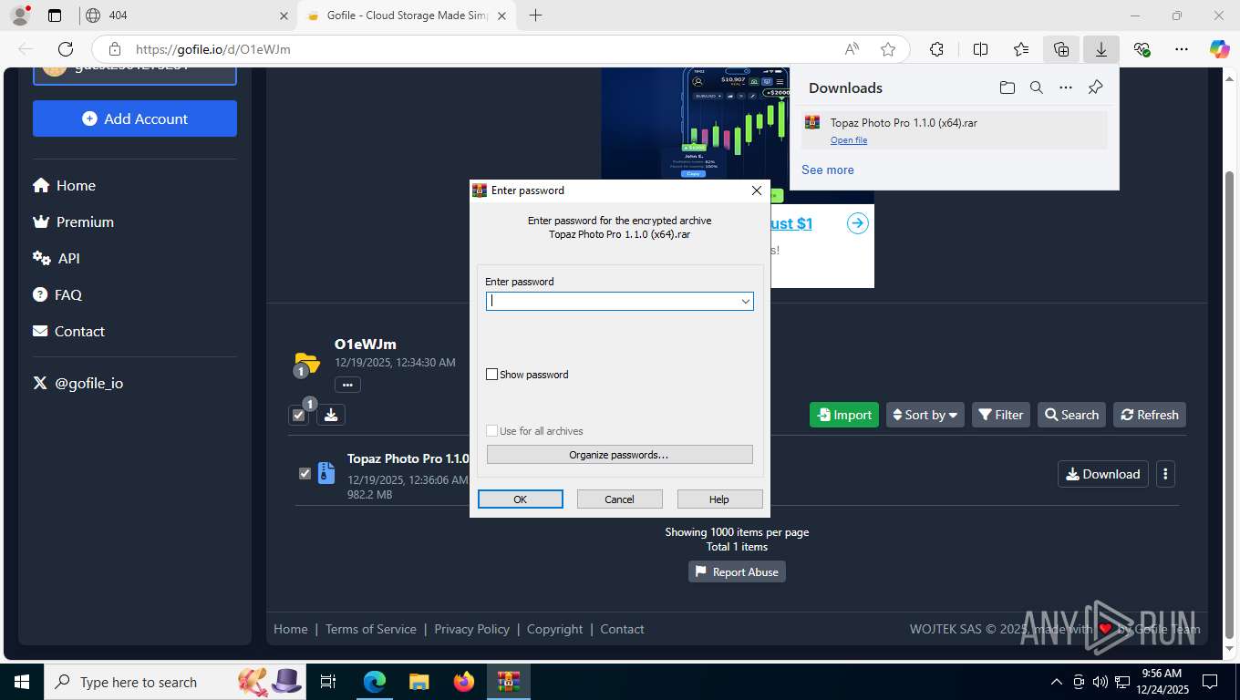Download selected items with the download icon
Screen dimensions: 1240x700
coord(331,415)
